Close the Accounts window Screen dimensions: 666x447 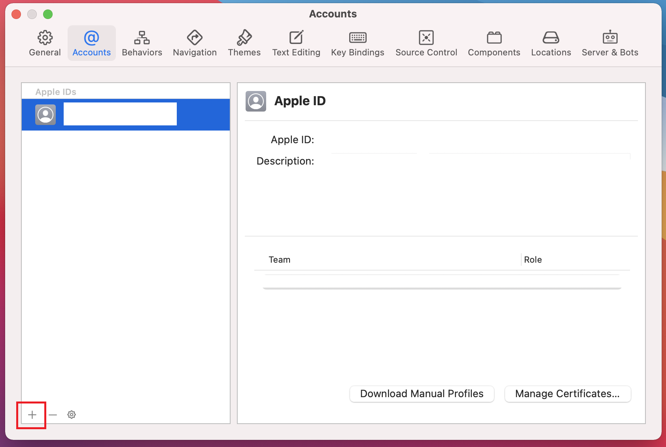pyautogui.click(x=16, y=14)
